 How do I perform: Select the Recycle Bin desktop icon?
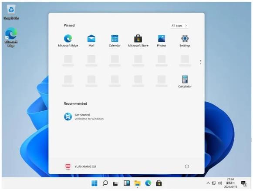11,12
